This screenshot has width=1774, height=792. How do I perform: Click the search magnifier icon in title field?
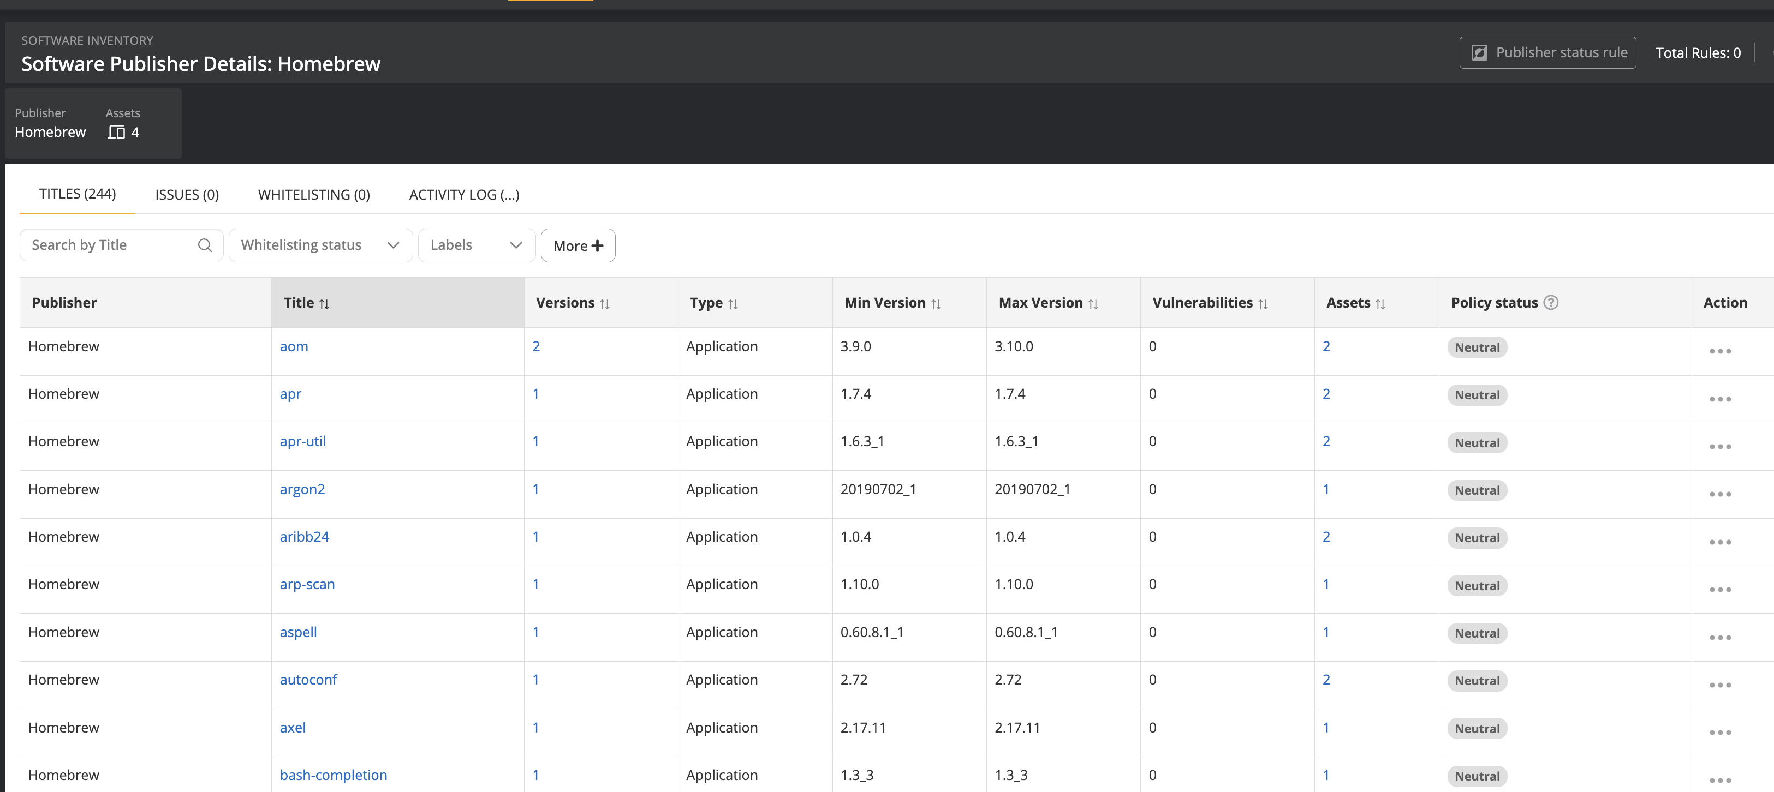point(205,245)
